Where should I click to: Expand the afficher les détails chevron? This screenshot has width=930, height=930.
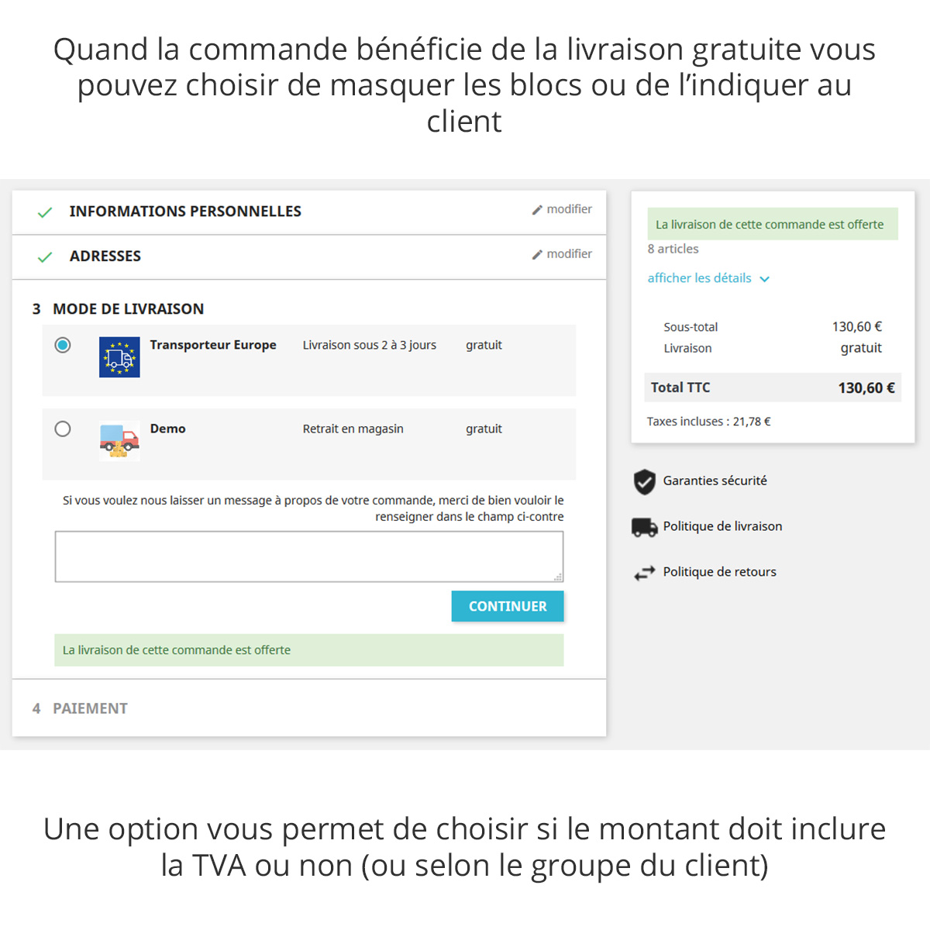click(x=765, y=279)
